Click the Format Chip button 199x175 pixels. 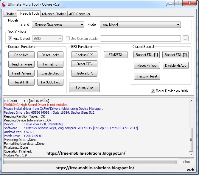84,87
